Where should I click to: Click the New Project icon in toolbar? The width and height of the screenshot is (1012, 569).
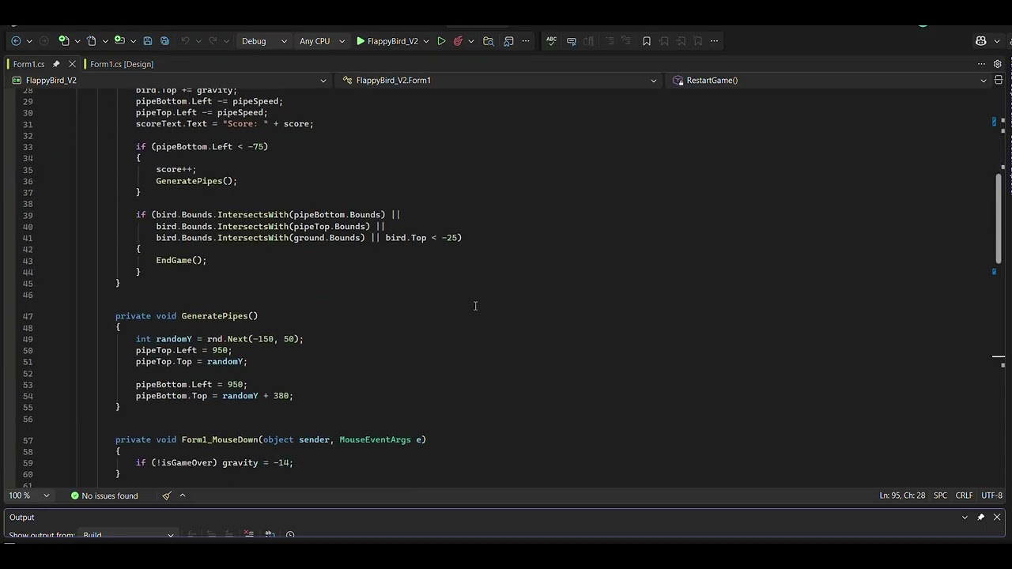click(x=64, y=41)
